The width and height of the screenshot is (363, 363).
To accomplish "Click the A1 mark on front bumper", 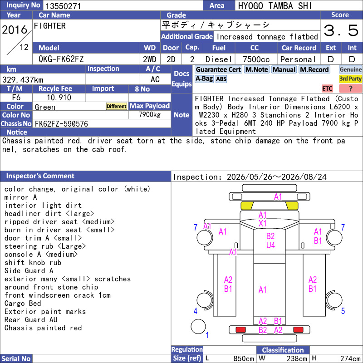I will pyautogui.click(x=278, y=197).
